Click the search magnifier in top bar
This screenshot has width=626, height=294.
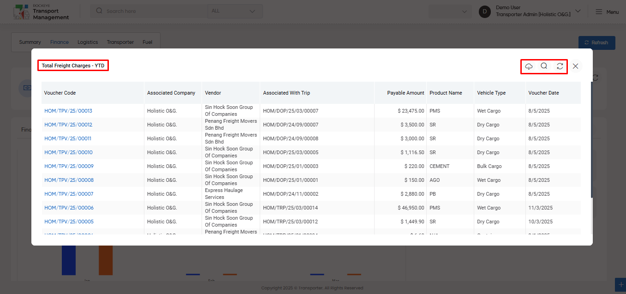(x=99, y=11)
